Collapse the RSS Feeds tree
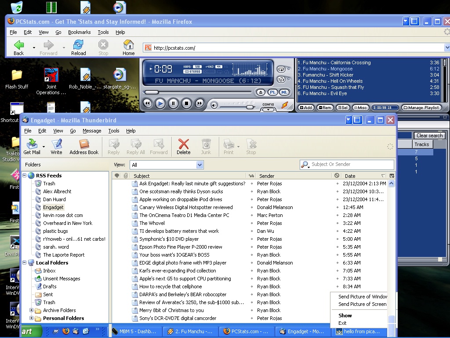Viewport: 450px width, 338px height. click(25, 175)
